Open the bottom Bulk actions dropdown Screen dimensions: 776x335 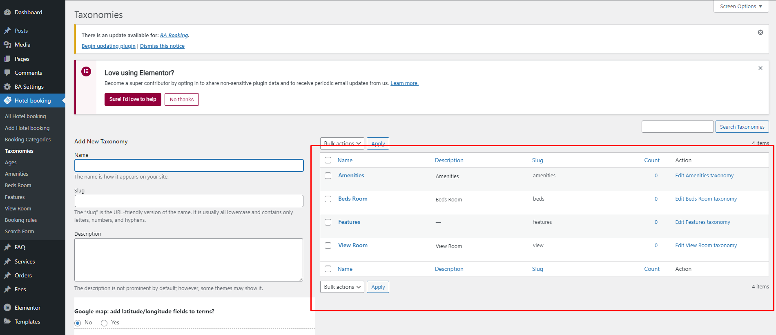tap(342, 287)
